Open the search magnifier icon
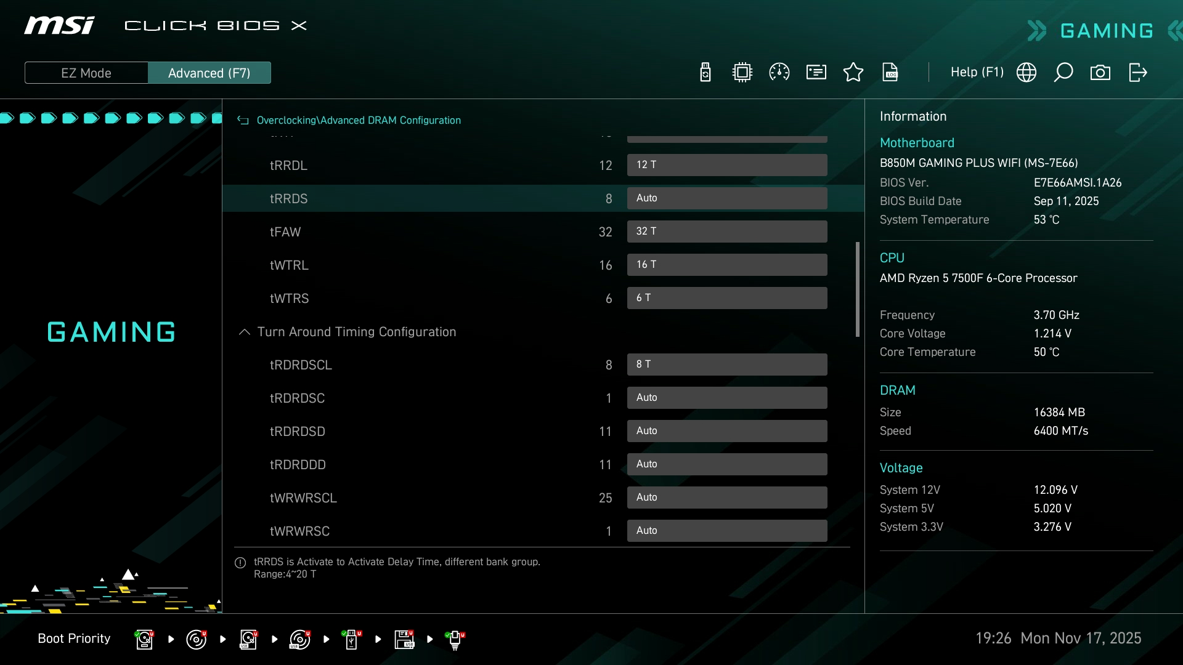Viewport: 1183px width, 665px height. [1063, 73]
